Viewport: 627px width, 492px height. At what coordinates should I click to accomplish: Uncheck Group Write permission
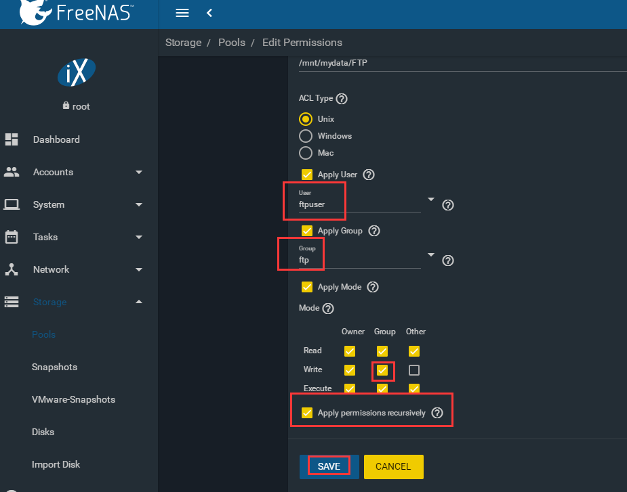[382, 371]
